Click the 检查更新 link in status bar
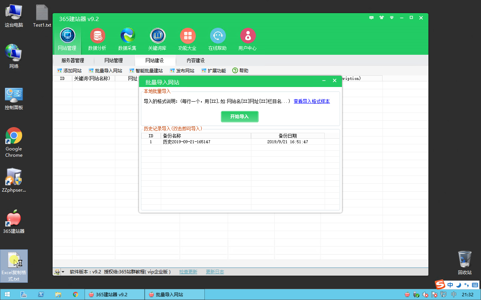The width and height of the screenshot is (481, 300). (x=188, y=272)
